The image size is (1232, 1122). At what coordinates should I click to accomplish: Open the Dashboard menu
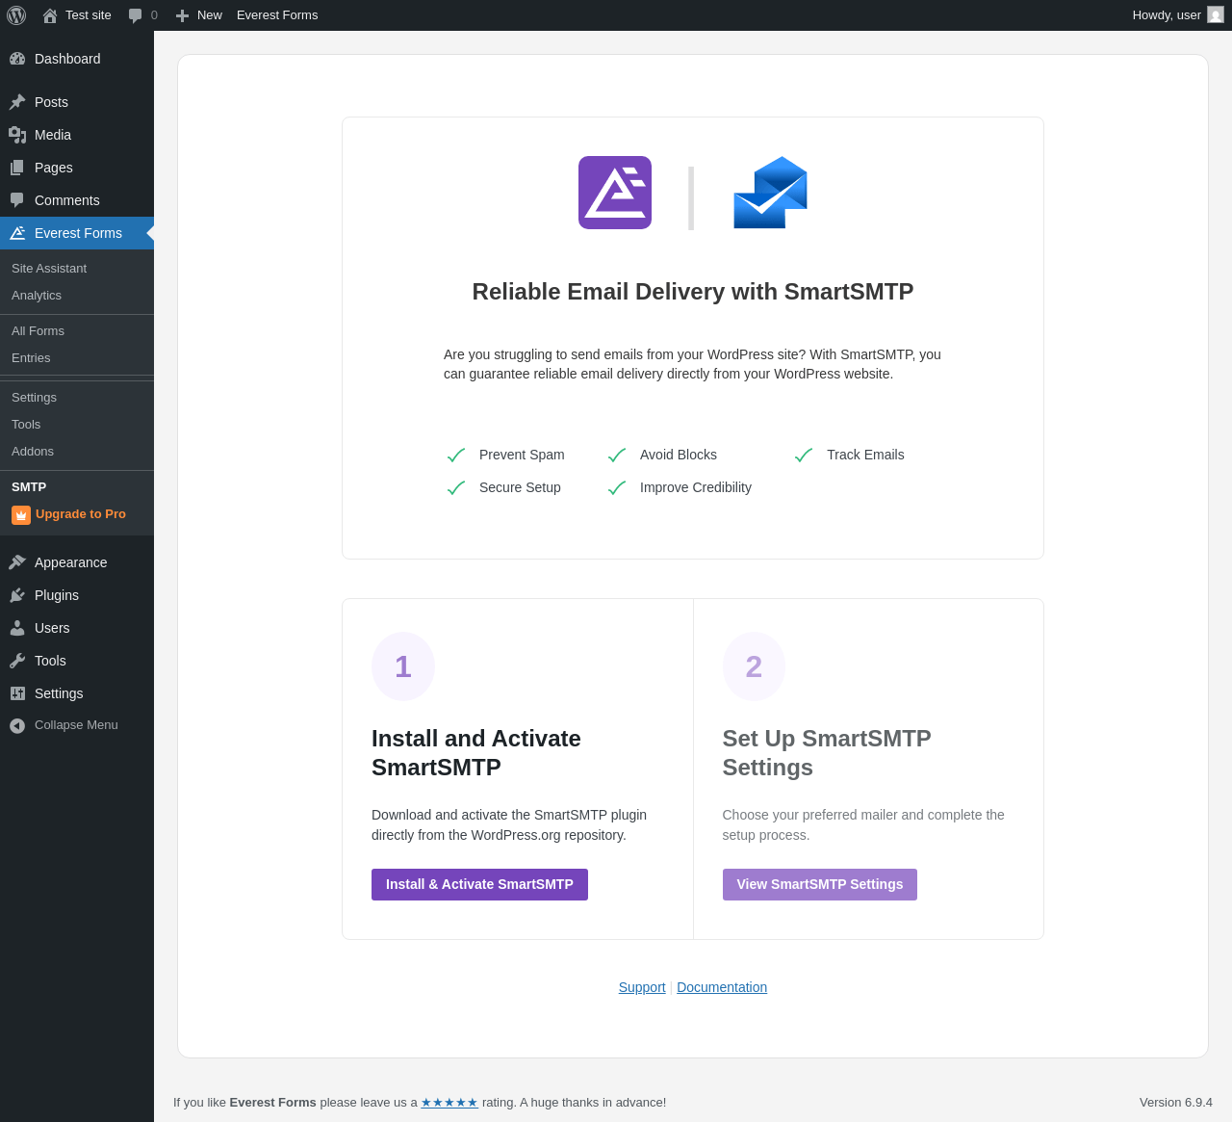click(77, 59)
